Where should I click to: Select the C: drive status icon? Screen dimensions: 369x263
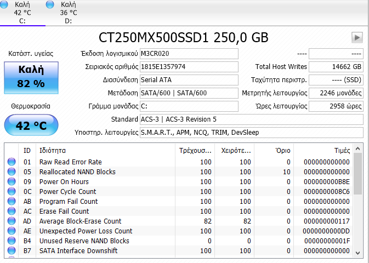4,4
